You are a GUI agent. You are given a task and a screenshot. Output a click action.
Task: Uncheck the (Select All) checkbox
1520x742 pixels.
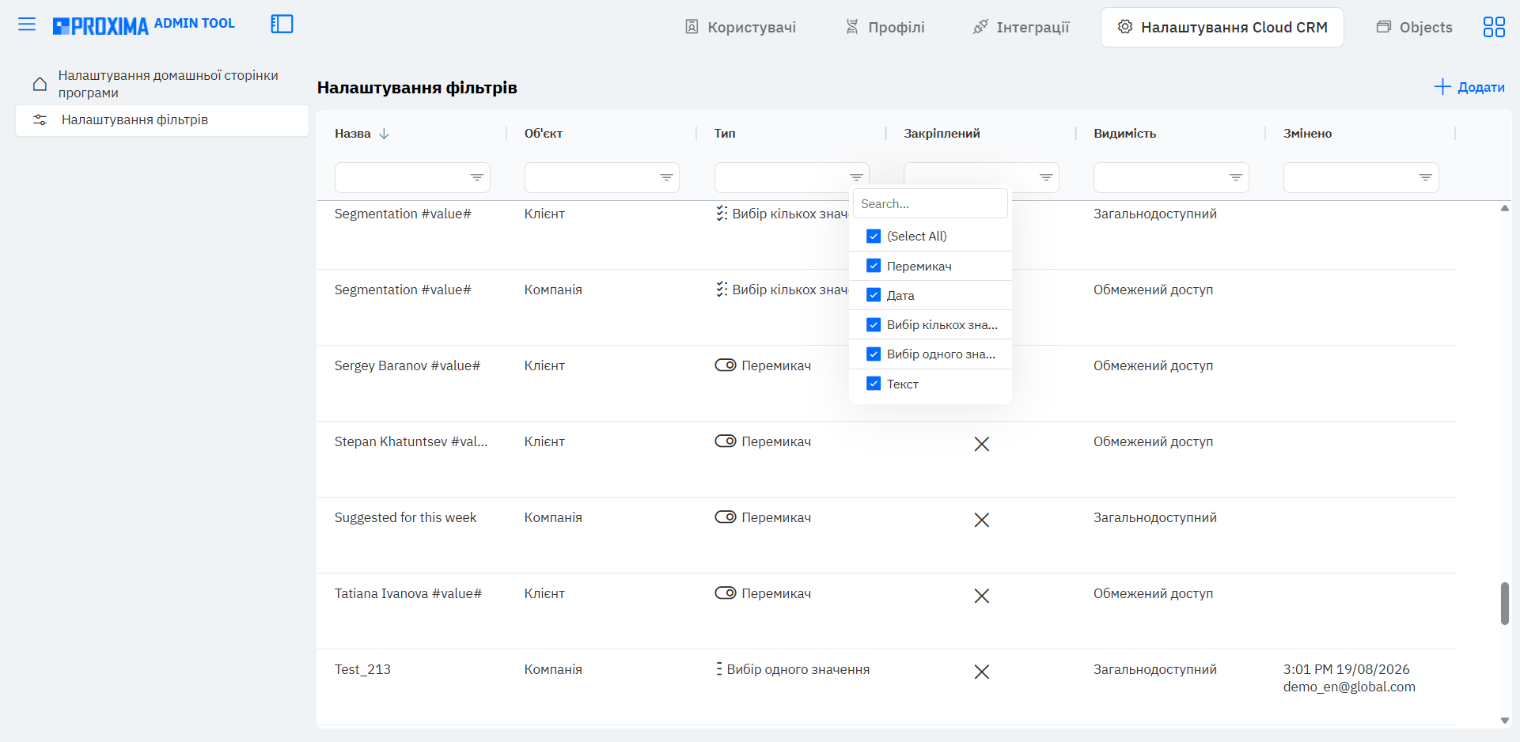[x=874, y=237]
